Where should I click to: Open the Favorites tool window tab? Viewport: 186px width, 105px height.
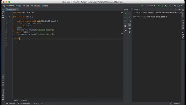3,80
